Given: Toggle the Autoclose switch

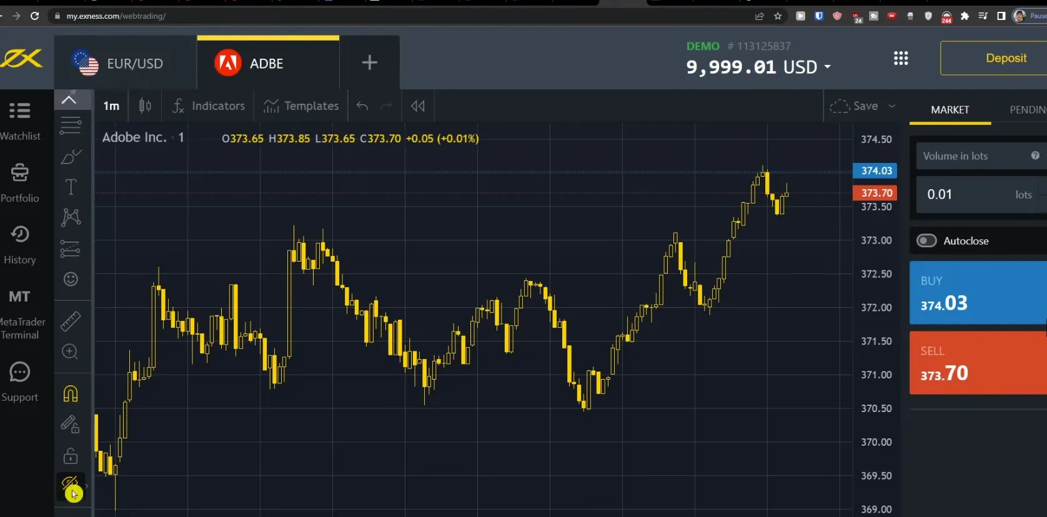Looking at the screenshot, I should click(x=926, y=240).
